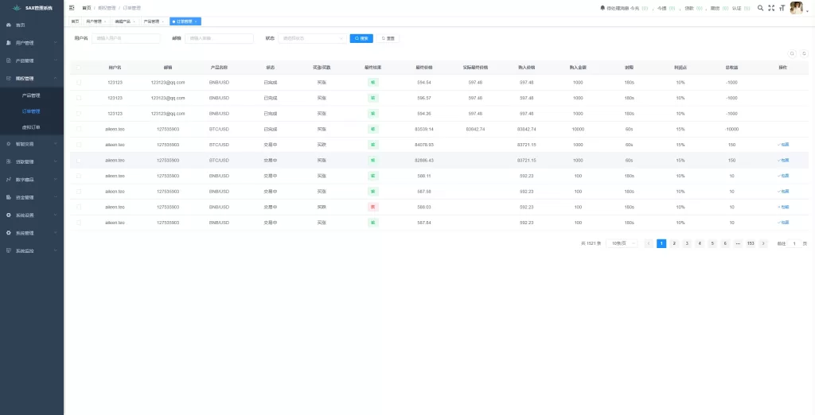Image resolution: width=815 pixels, height=415 pixels.
Task: Click the action link in the 588.03 row
Action: pyautogui.click(x=783, y=207)
